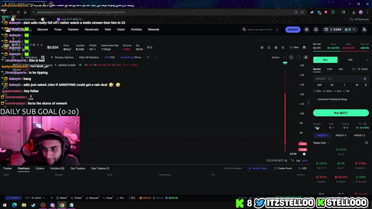Expand Token Info section
This screenshot has height=209, width=372.
click(321, 143)
